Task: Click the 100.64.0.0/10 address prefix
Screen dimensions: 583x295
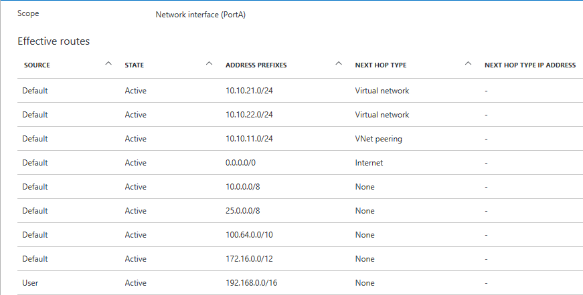Action: point(248,235)
